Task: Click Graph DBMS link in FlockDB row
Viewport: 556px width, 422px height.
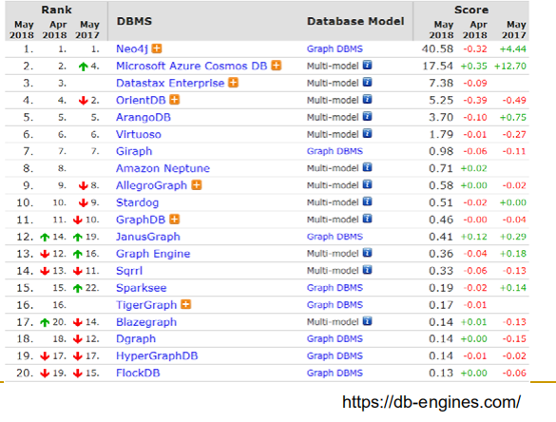Action: (x=335, y=374)
